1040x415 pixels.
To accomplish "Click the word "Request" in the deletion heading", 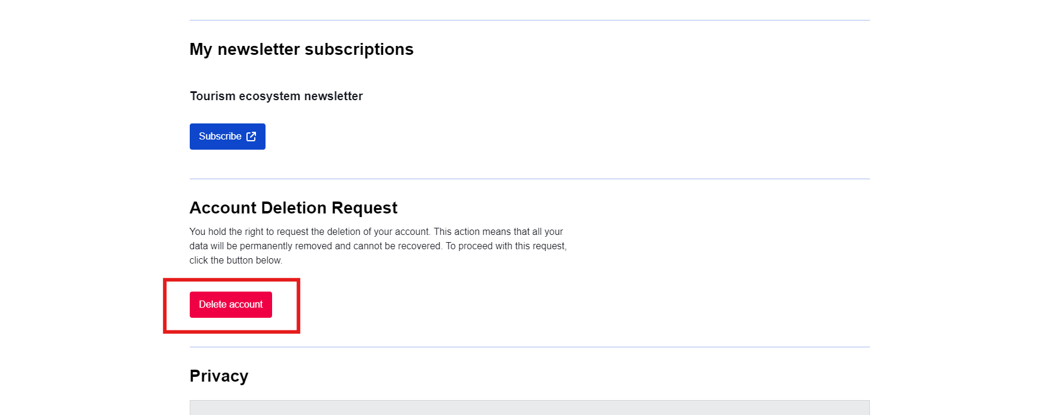I will (x=364, y=208).
